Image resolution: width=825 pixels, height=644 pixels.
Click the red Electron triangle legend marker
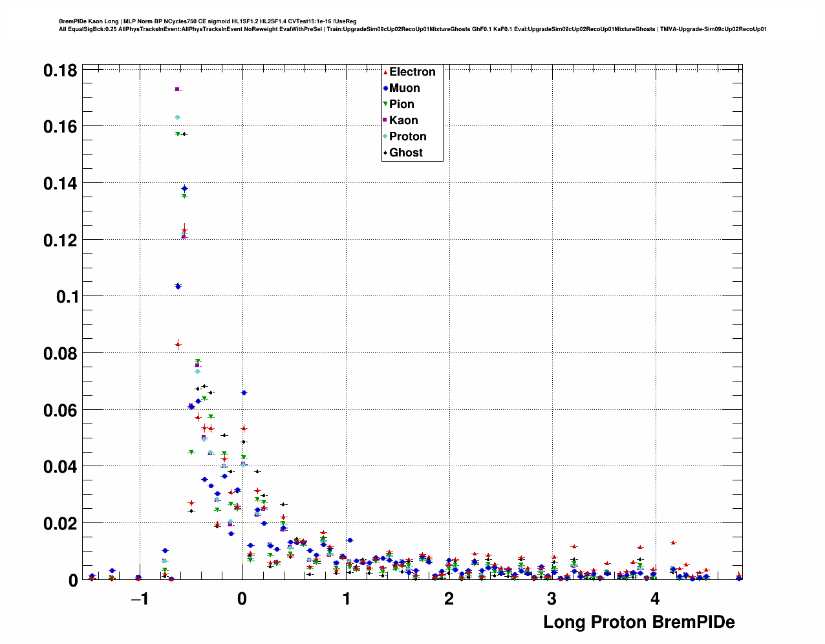click(x=385, y=72)
